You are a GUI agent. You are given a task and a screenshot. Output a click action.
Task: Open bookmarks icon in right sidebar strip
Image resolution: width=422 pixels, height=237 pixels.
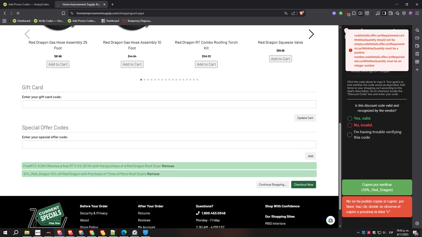pos(417,54)
